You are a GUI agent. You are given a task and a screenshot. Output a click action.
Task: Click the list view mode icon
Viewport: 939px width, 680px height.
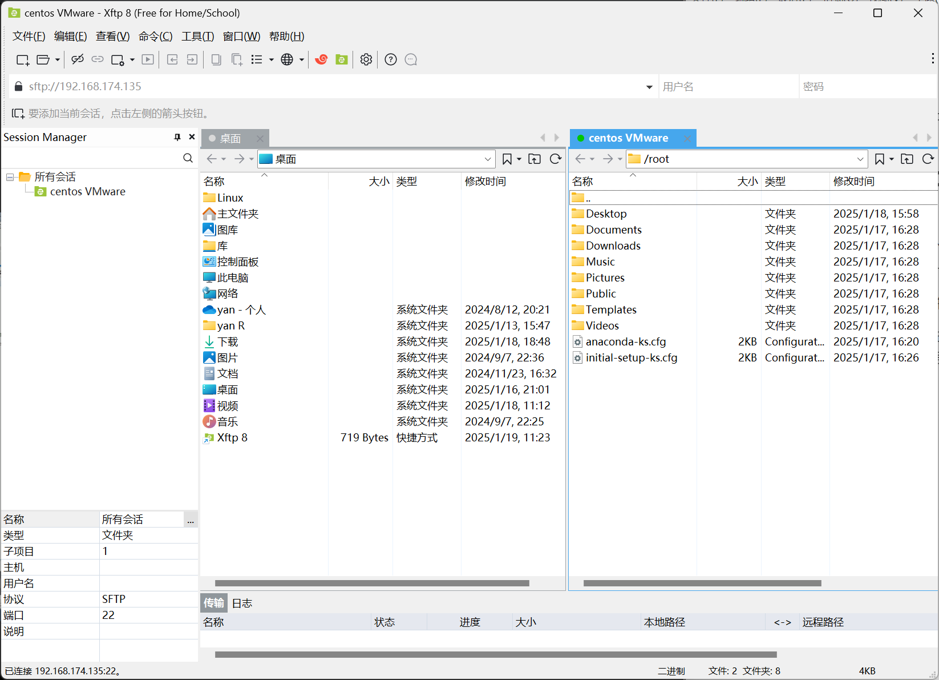pos(257,59)
